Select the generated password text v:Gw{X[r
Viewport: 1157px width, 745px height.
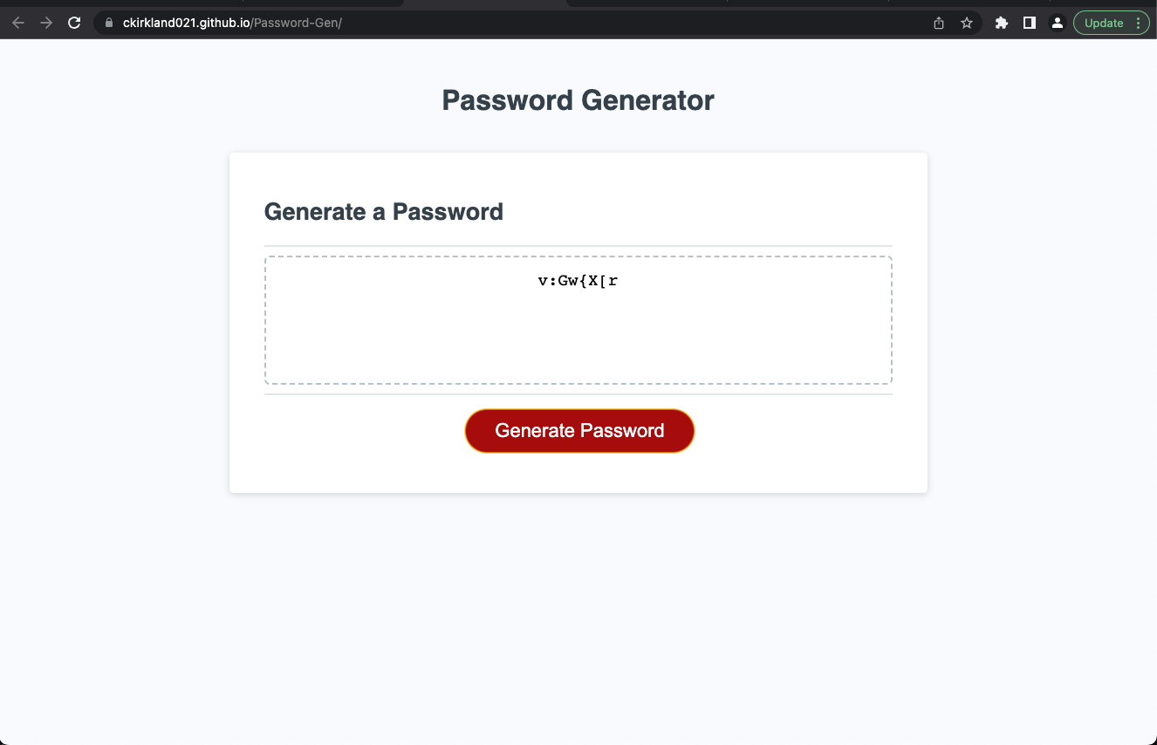(577, 280)
